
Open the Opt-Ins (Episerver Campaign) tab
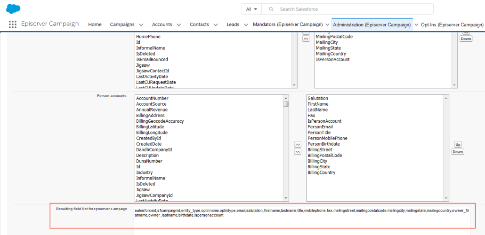click(x=452, y=24)
